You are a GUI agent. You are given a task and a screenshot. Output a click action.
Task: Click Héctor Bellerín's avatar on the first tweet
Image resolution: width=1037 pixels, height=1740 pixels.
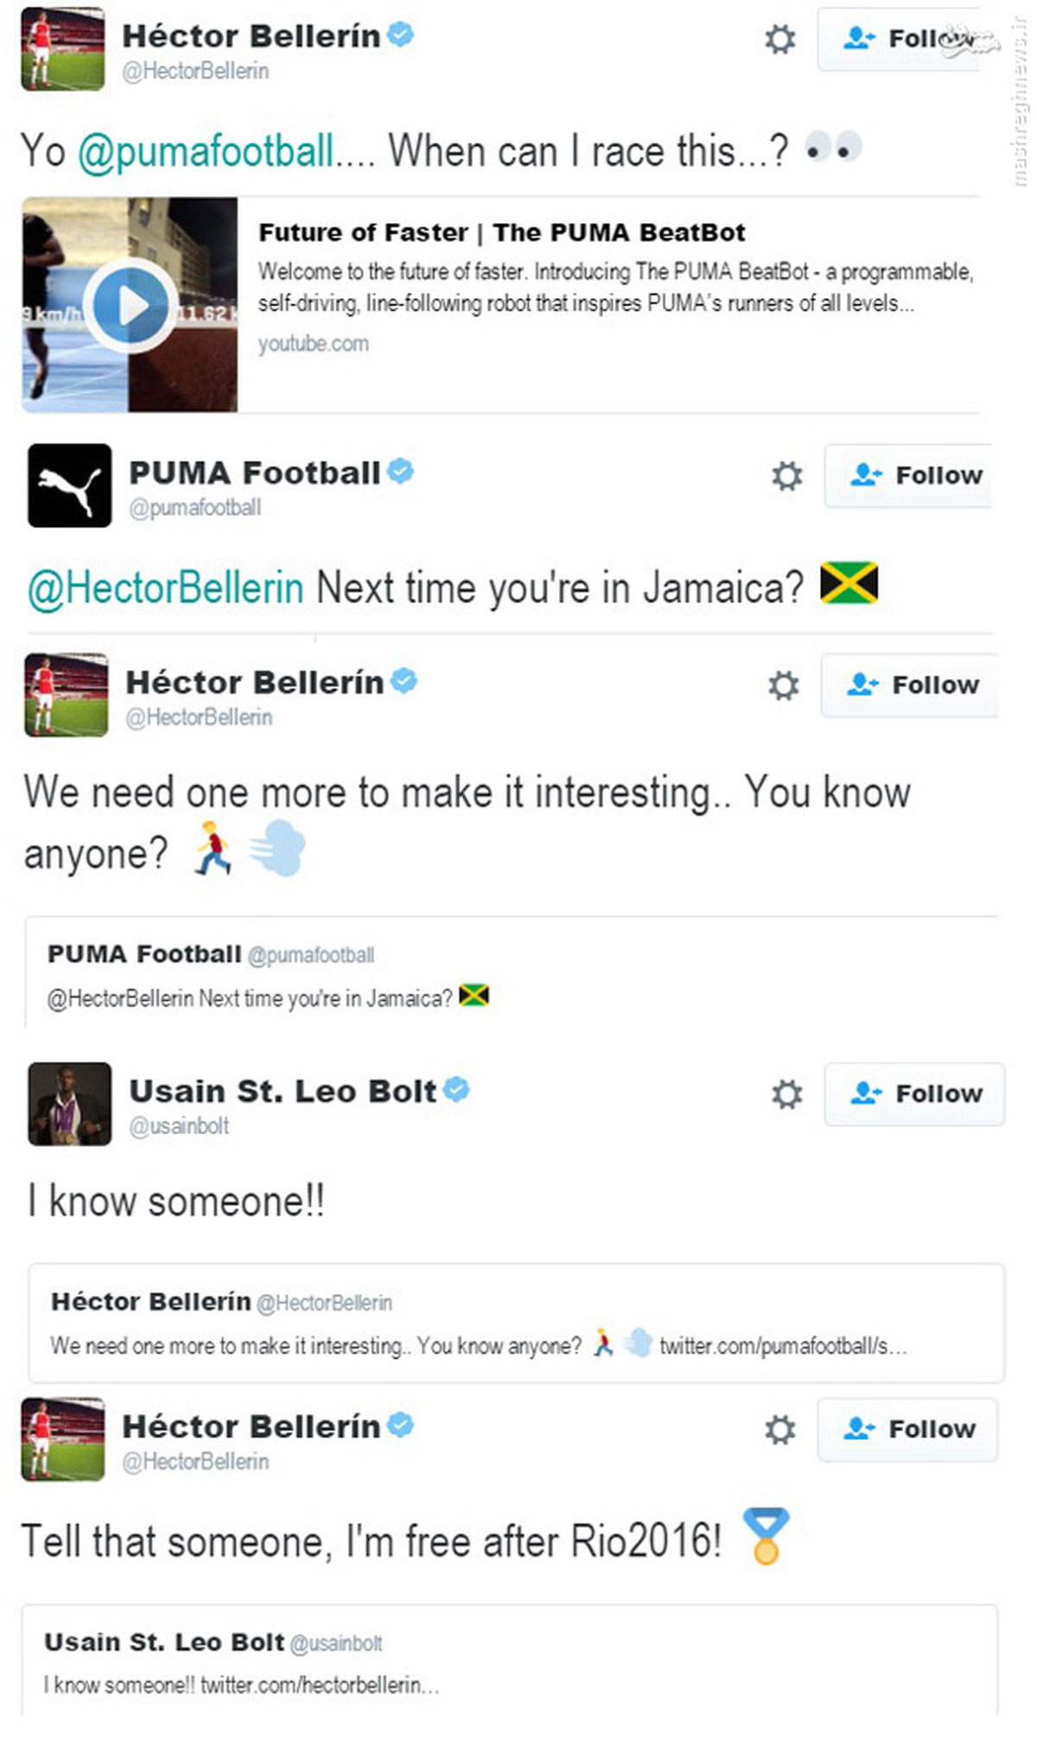[62, 49]
